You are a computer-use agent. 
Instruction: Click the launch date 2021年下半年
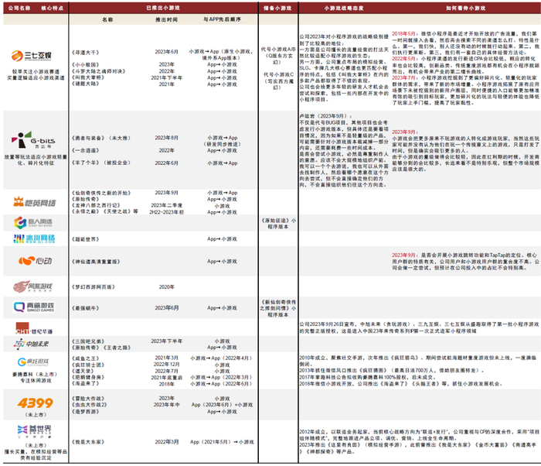tap(166, 77)
